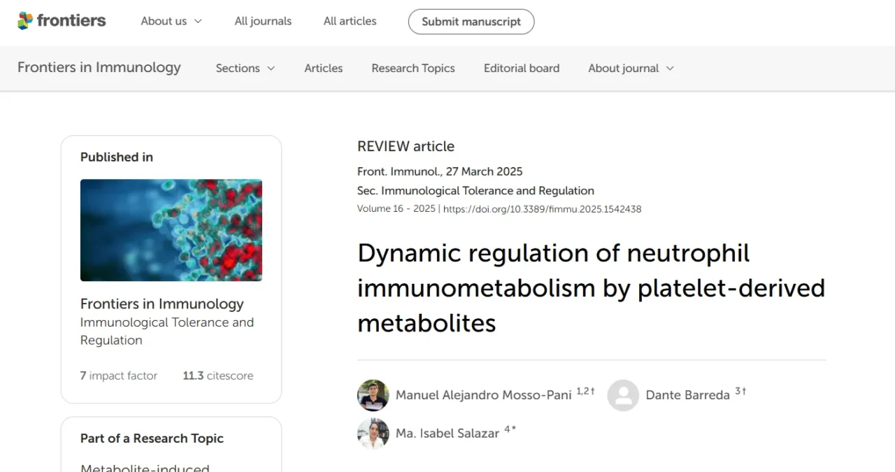Click the REVIEW article label

[x=406, y=147]
